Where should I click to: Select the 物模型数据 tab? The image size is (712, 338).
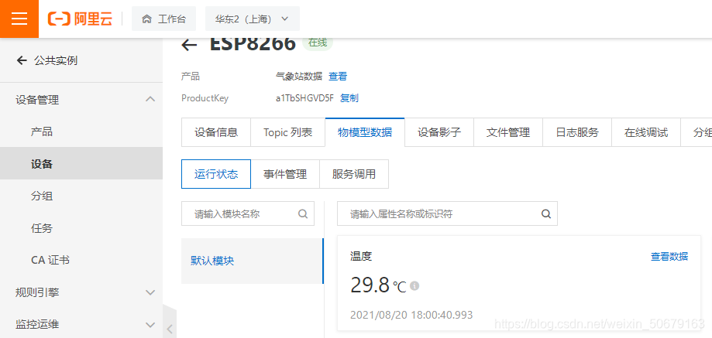(365, 132)
